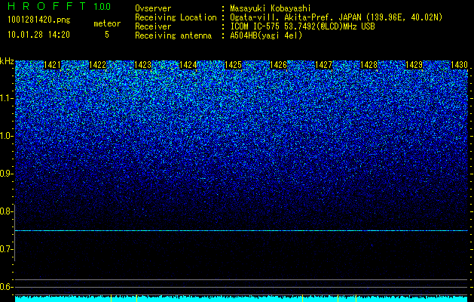
Task: Click the 0.8 kHz axis label
Action: (x=6, y=211)
